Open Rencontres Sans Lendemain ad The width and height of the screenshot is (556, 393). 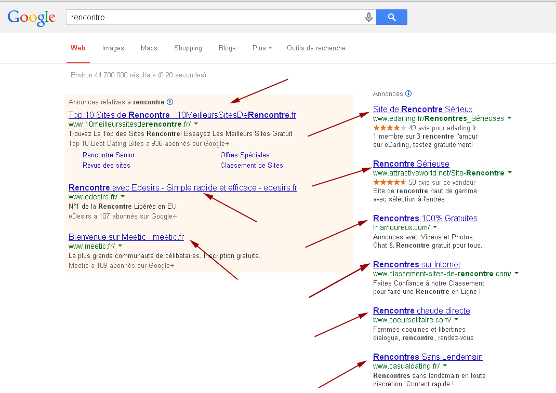click(x=428, y=357)
